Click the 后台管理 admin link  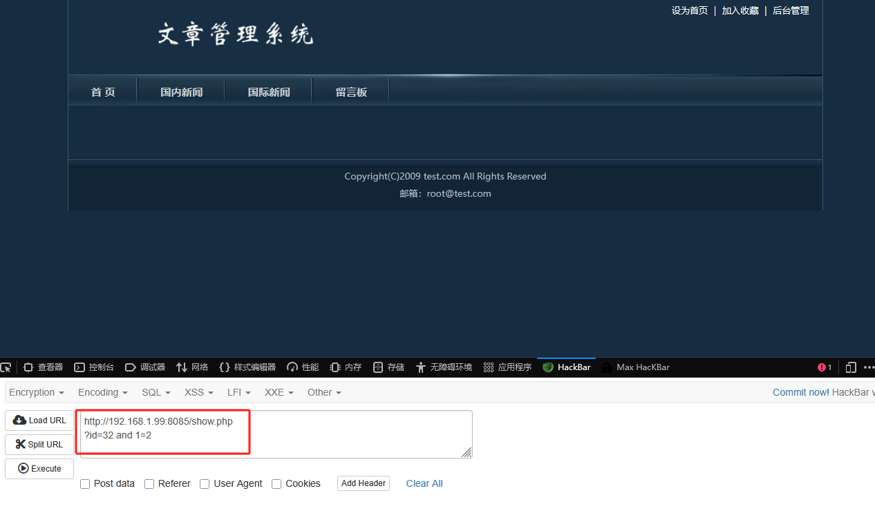[791, 10]
